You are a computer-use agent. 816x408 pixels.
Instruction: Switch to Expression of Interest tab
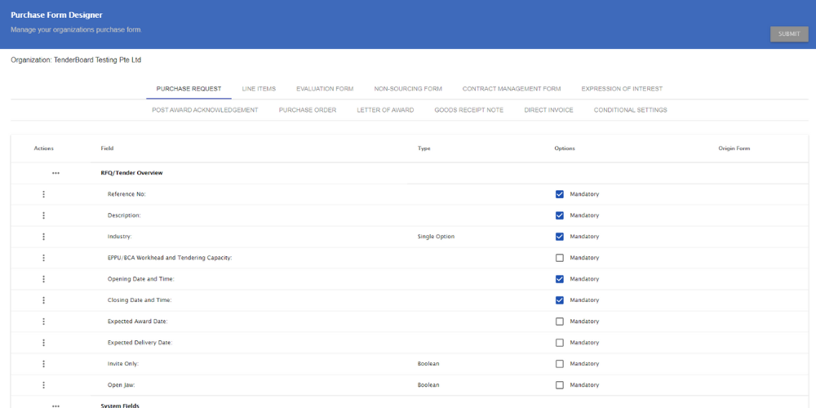click(x=622, y=89)
